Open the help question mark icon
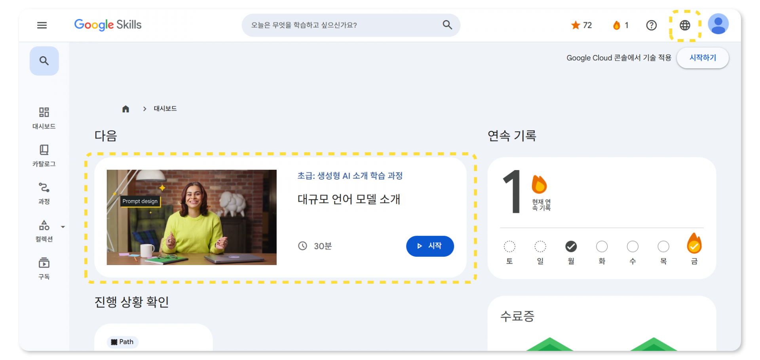Viewport: 760px width, 360px height. coord(651,25)
